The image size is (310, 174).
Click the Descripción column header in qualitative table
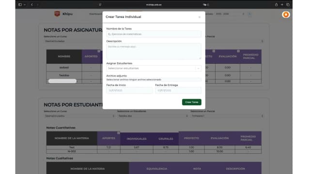(x=235, y=169)
